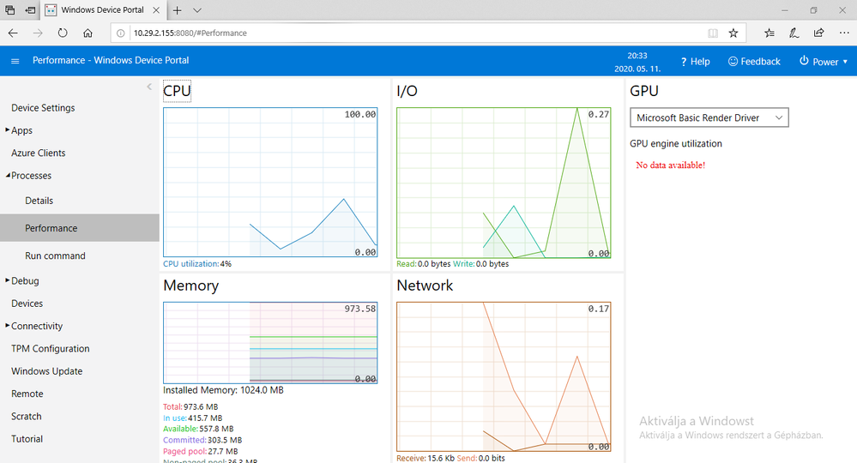The width and height of the screenshot is (857, 463).
Task: Click the 'Total: 973.6 MB' value
Action: tap(190, 407)
